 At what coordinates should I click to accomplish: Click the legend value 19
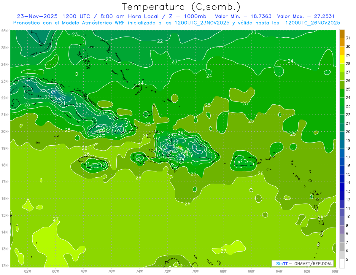(348, 140)
